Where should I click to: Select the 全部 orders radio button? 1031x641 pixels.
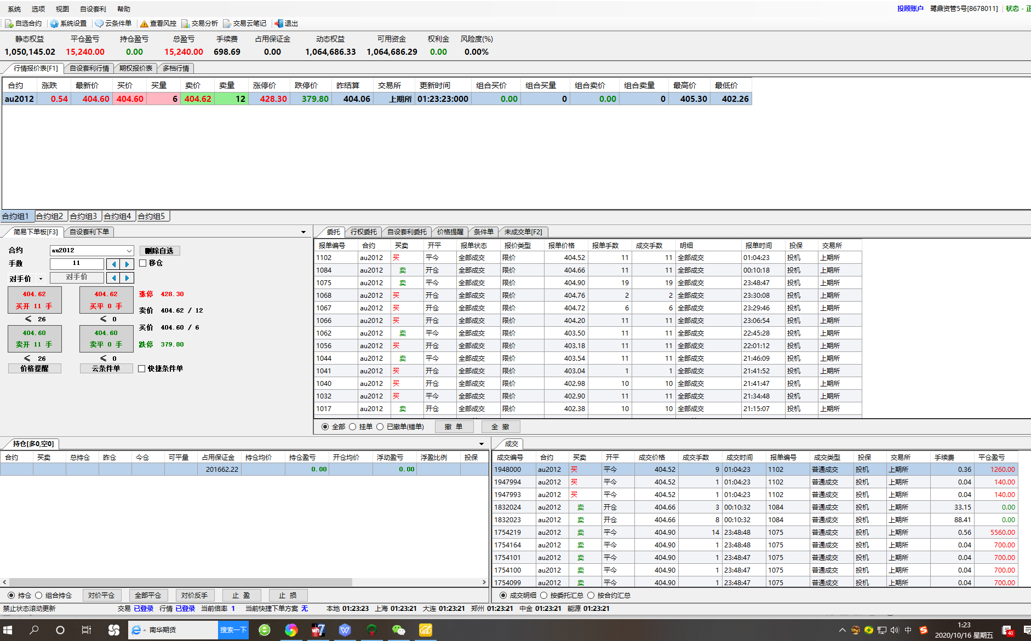(x=325, y=426)
